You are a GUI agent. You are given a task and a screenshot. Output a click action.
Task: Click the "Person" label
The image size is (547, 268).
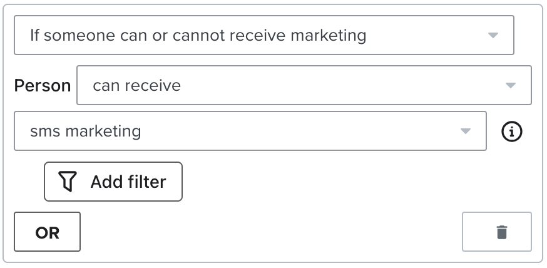43,86
